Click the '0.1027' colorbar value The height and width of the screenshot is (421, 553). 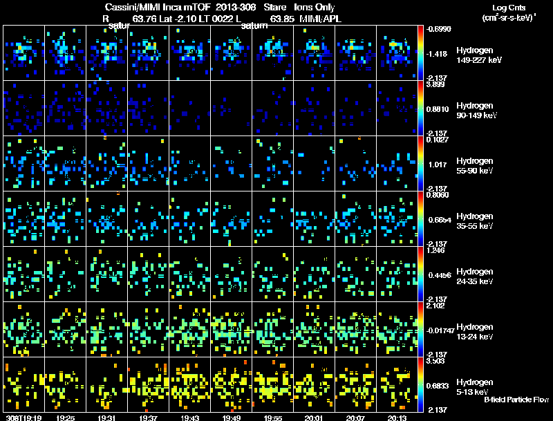tap(438, 140)
